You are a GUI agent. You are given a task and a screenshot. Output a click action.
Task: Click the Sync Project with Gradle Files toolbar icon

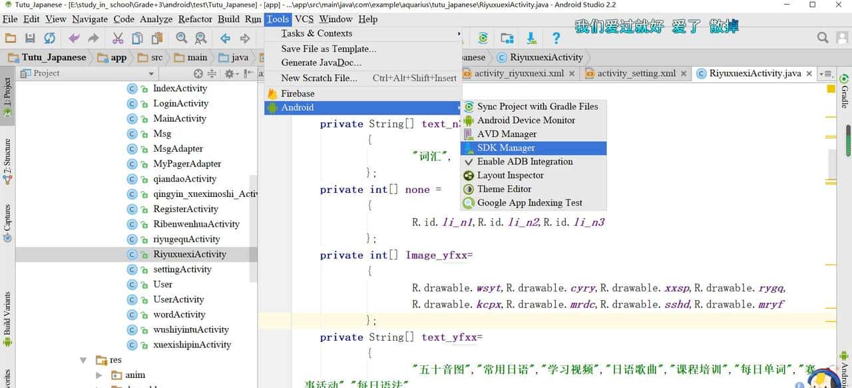click(x=483, y=38)
